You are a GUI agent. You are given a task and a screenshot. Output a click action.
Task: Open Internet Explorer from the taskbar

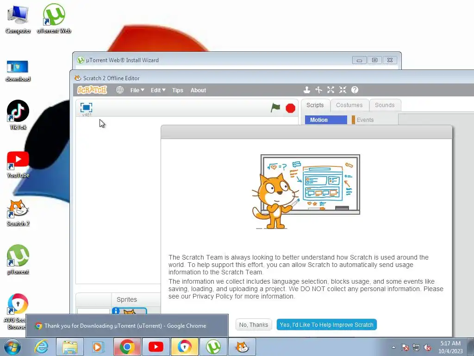click(41, 347)
